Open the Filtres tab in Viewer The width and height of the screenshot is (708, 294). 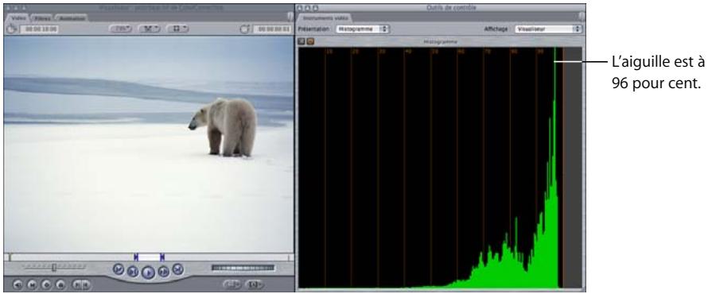tap(42, 18)
